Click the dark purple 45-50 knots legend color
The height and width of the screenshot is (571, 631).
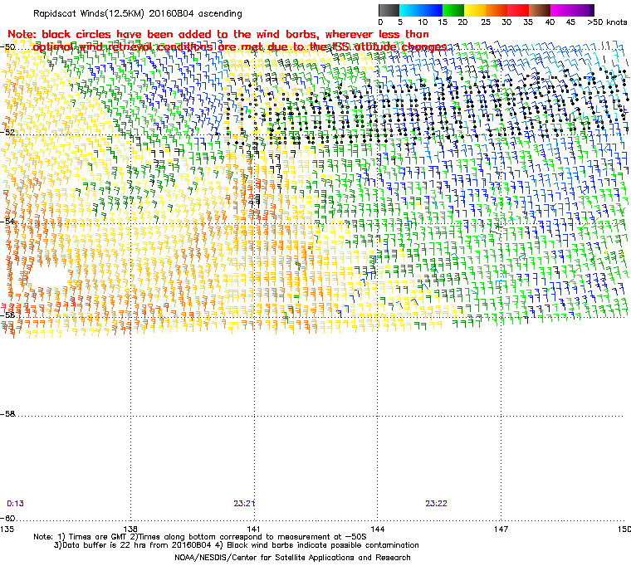tap(584, 10)
